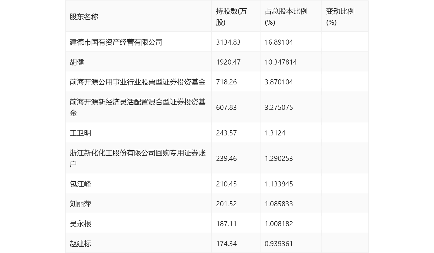Screen dimensions: 434x253
Task: Select shareholder name 刘丽萍
Action: [80, 204]
